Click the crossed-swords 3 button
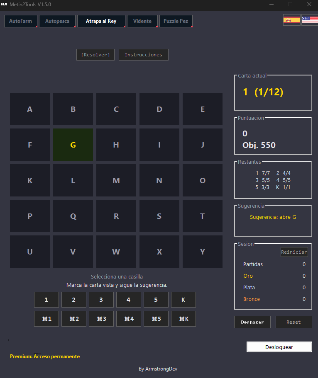Image resolution: width=318 pixels, height=378 pixels. point(101,319)
